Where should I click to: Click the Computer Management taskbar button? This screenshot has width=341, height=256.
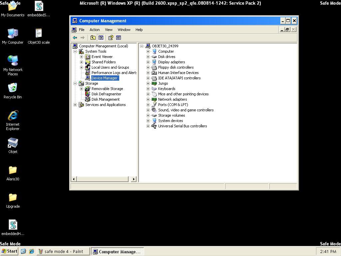118,251
